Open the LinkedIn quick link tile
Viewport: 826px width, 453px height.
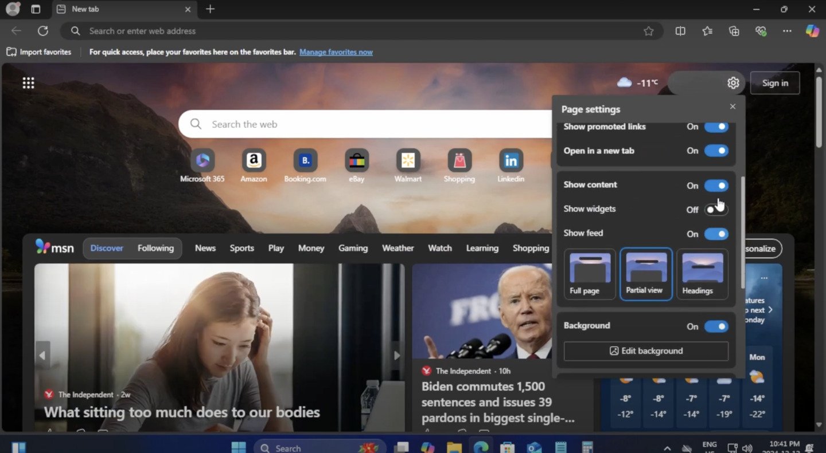(x=511, y=160)
